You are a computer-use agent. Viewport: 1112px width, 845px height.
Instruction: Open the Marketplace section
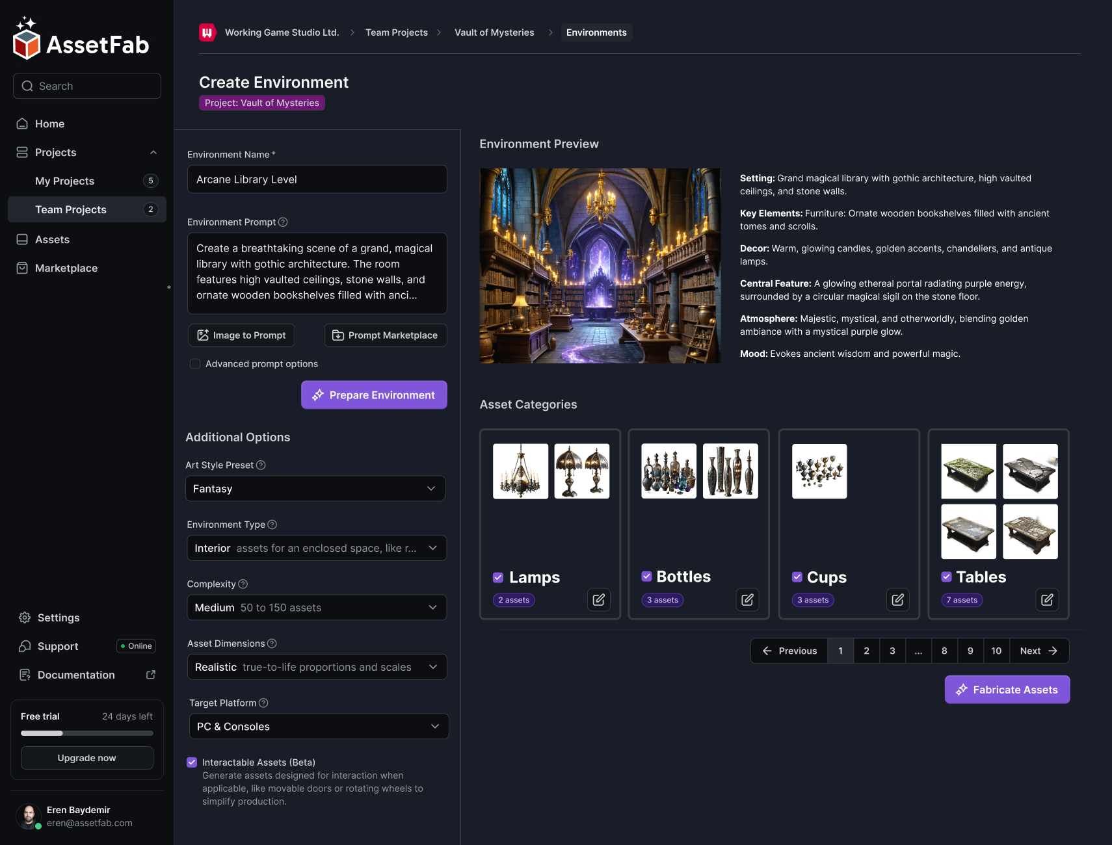[65, 268]
